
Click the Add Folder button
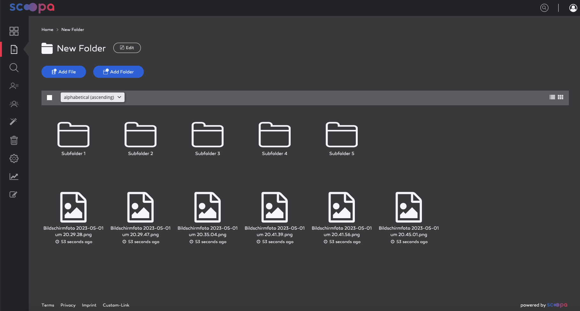point(118,72)
